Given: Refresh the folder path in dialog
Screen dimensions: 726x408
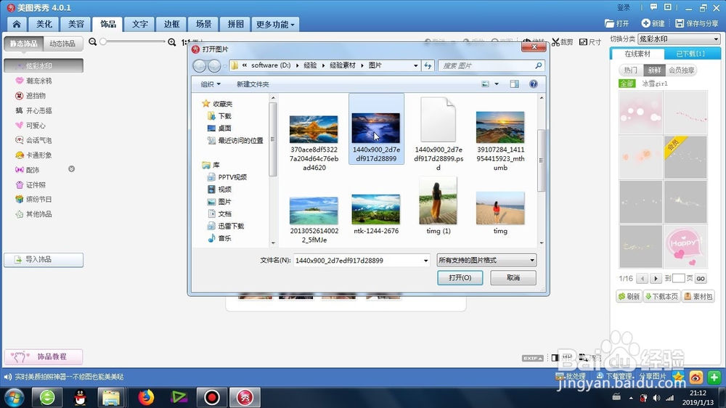Looking at the screenshot, I should (x=428, y=66).
